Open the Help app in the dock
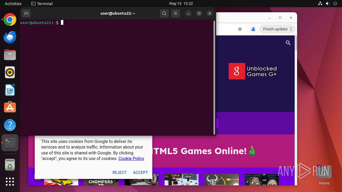Image resolution: width=342 pixels, height=192 pixels. coord(10,125)
